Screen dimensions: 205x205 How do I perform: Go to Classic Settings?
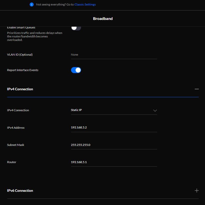85,4
